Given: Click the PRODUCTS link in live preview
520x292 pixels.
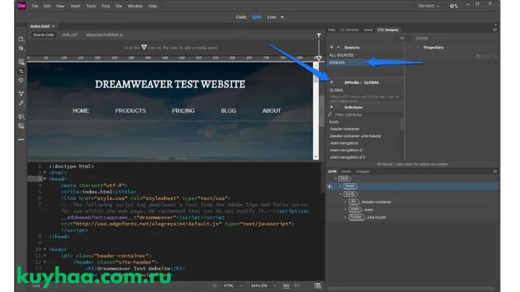Looking at the screenshot, I should point(130,110).
